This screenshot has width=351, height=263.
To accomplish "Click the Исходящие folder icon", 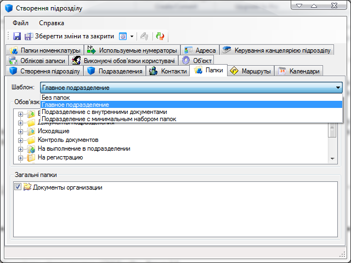I will pyautogui.click(x=31, y=131).
